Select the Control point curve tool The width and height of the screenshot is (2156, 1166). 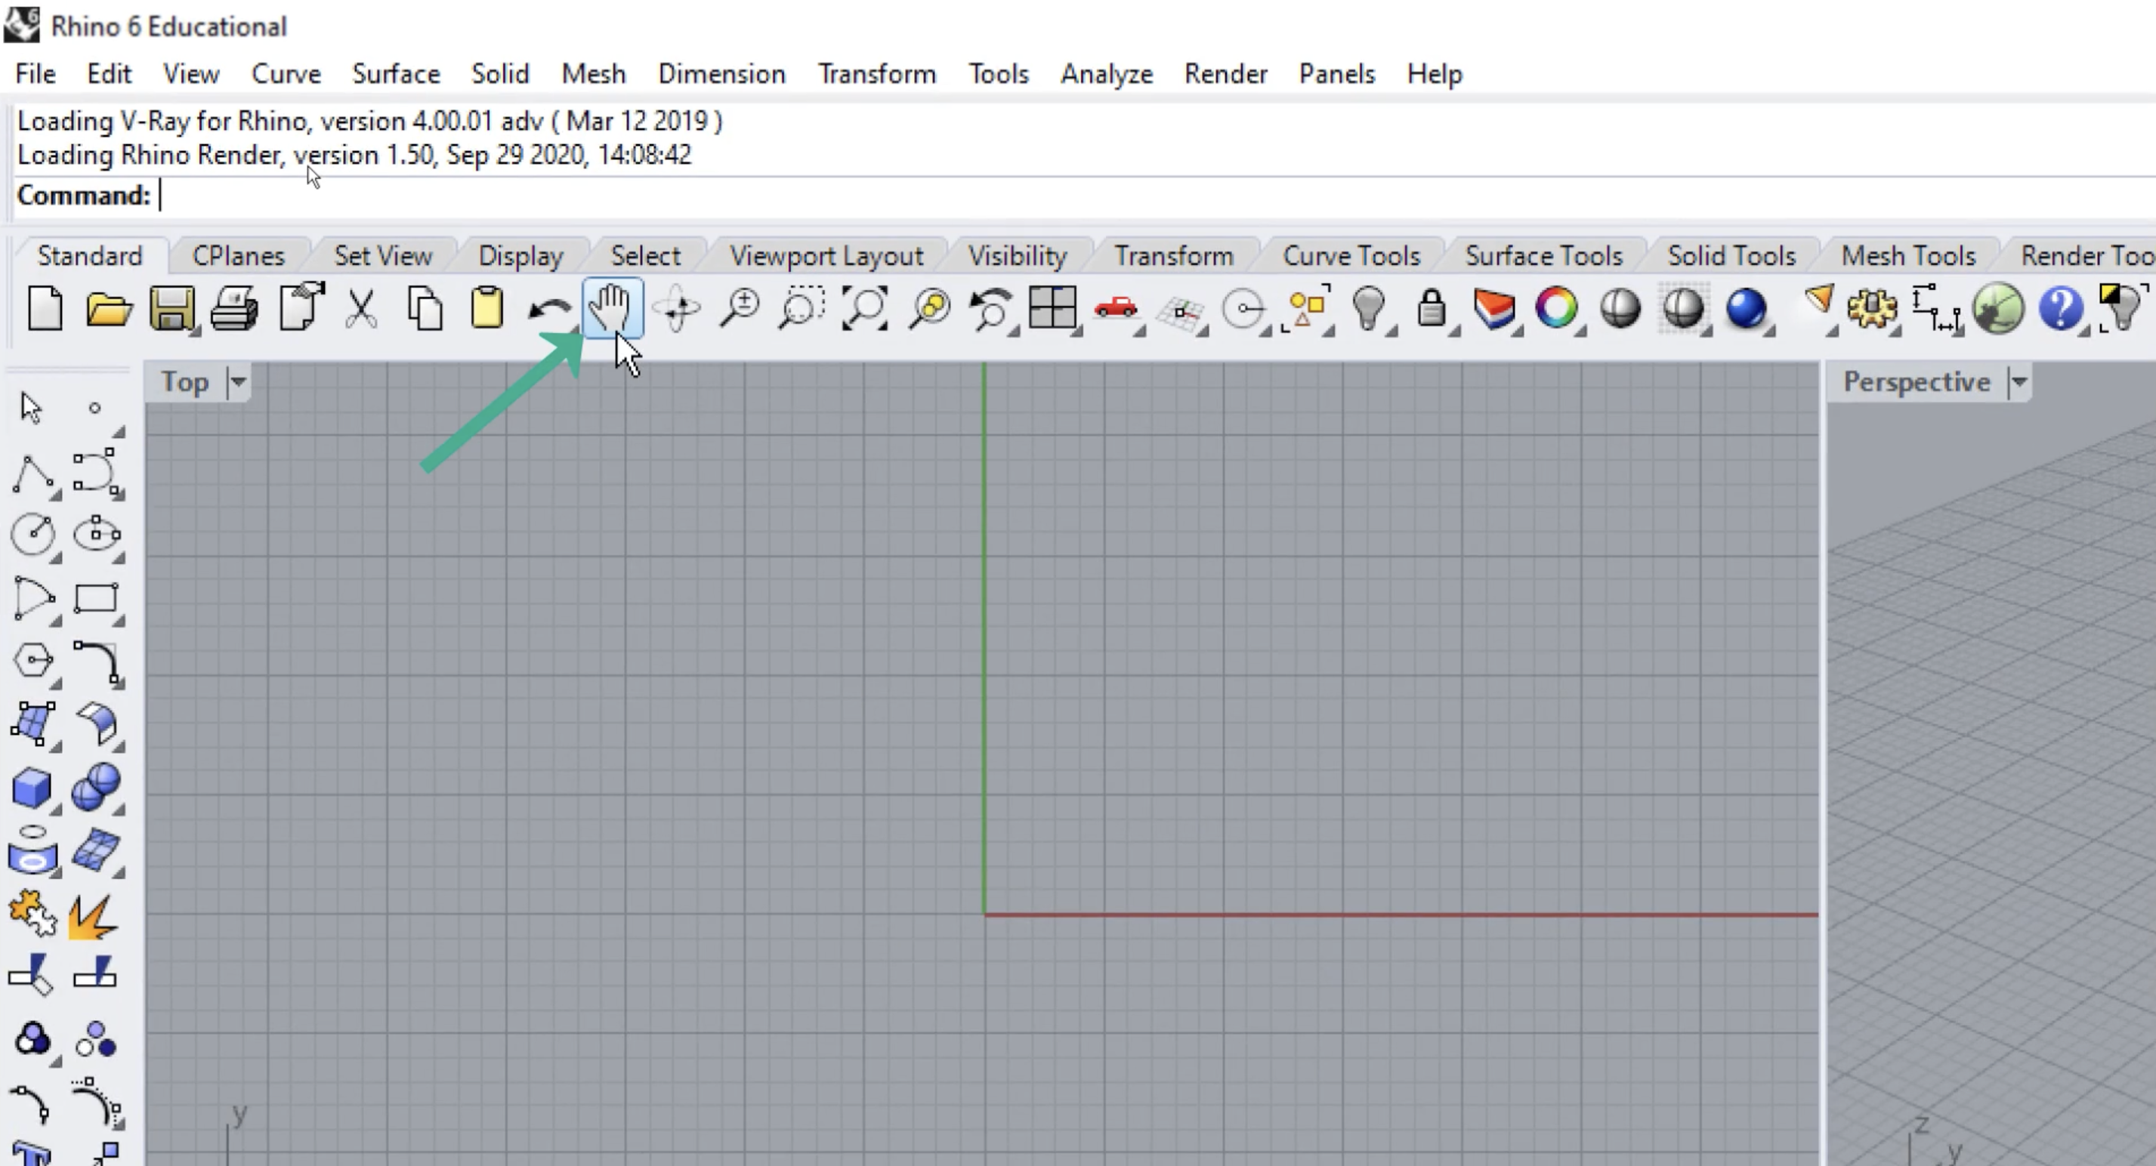[96, 473]
